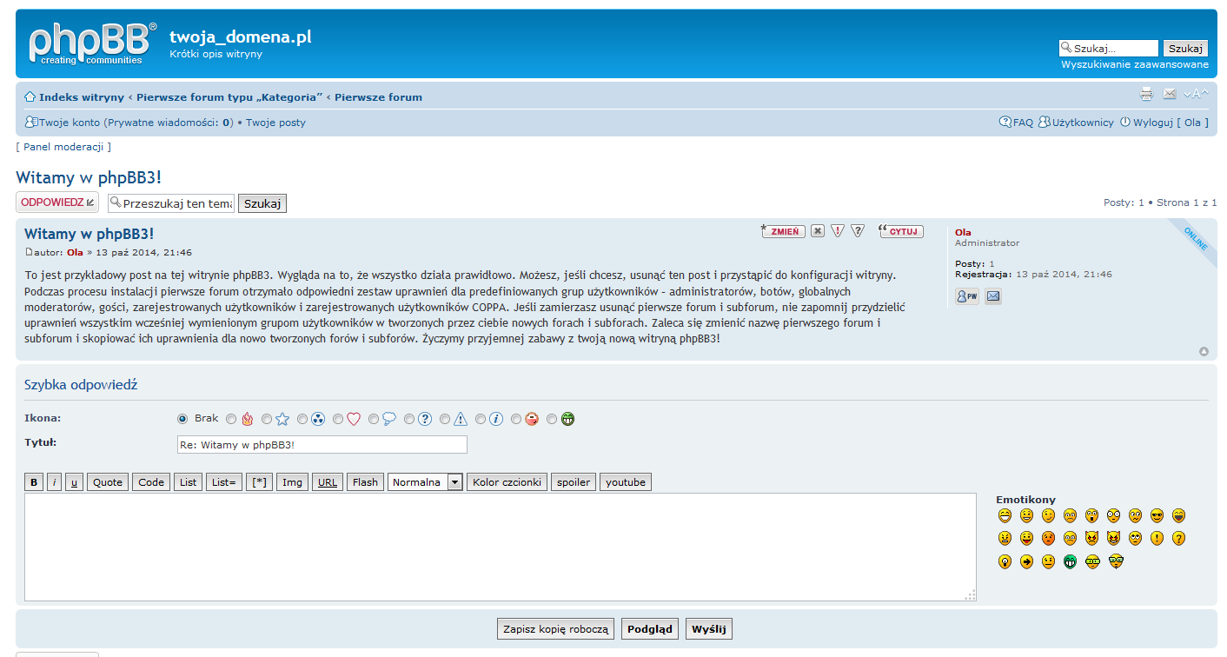
Task: Insert Quote BBCode tag
Action: (x=108, y=482)
